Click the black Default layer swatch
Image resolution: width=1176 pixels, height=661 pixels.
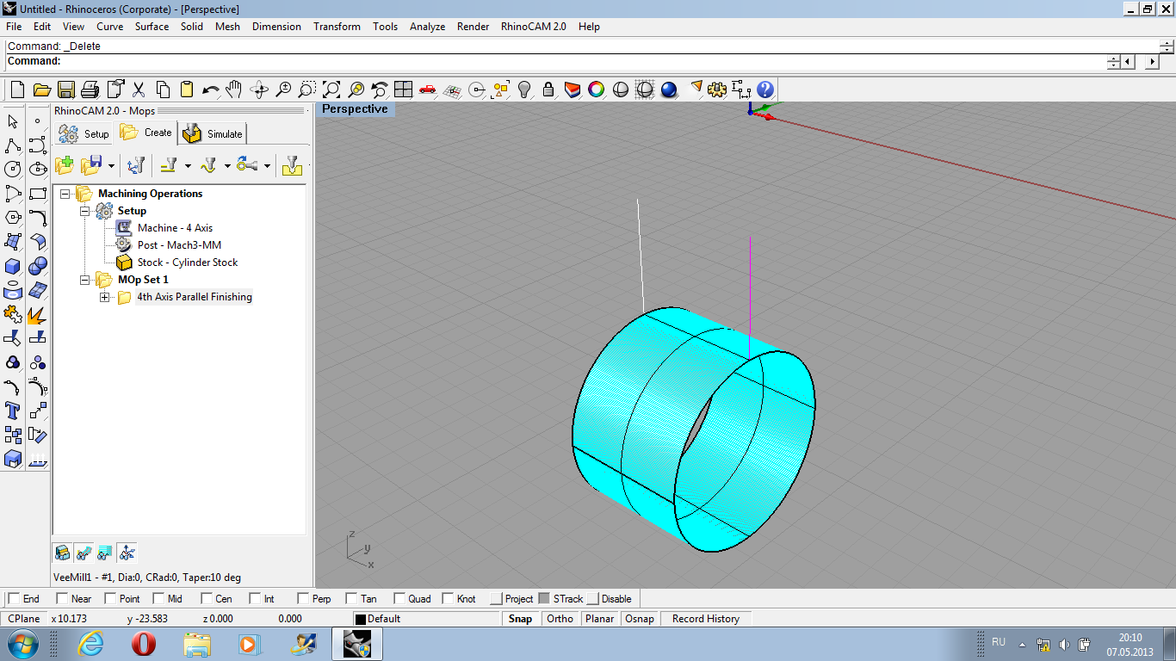click(x=361, y=619)
